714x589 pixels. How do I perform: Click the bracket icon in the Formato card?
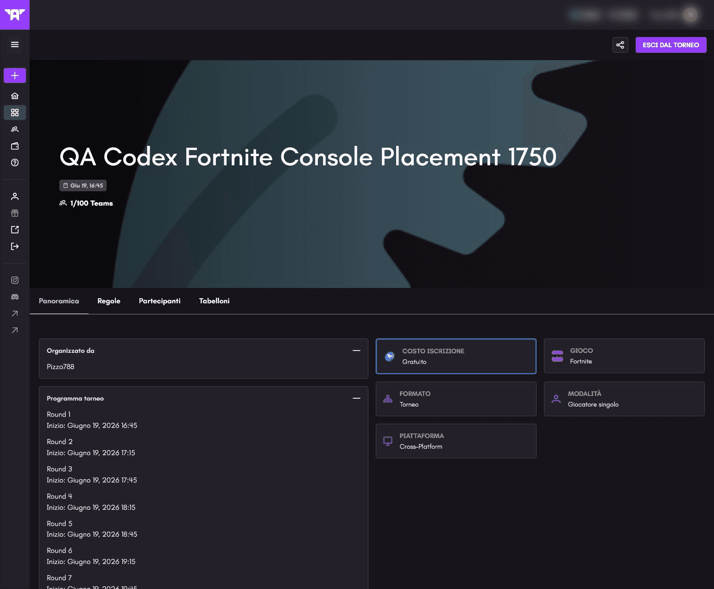point(388,399)
